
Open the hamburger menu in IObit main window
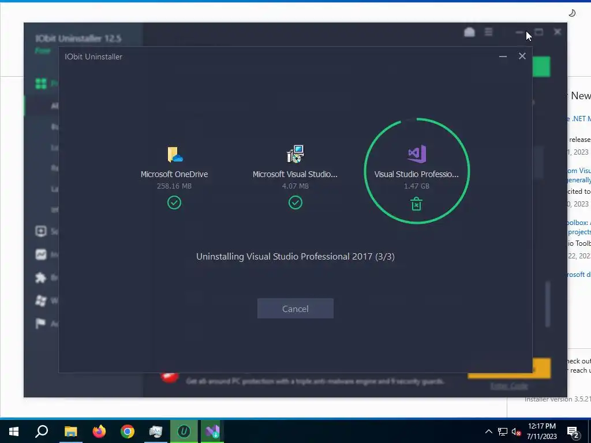[x=488, y=32]
